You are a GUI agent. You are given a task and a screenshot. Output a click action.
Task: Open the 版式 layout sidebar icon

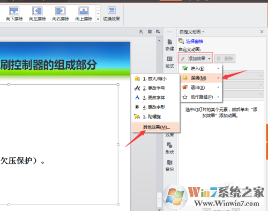pos(169,62)
